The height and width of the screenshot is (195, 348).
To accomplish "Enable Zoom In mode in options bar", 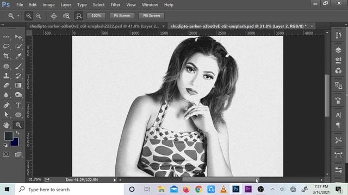I will pyautogui.click(x=29, y=16).
